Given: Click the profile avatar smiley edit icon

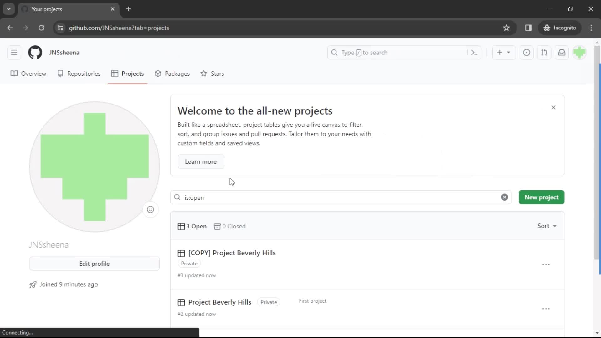Looking at the screenshot, I should coord(151,210).
